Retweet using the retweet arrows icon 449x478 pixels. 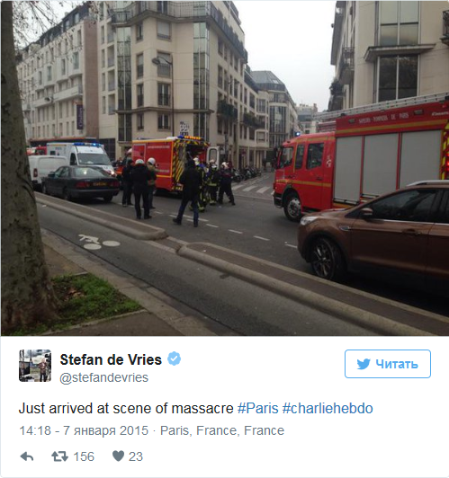[59, 456]
